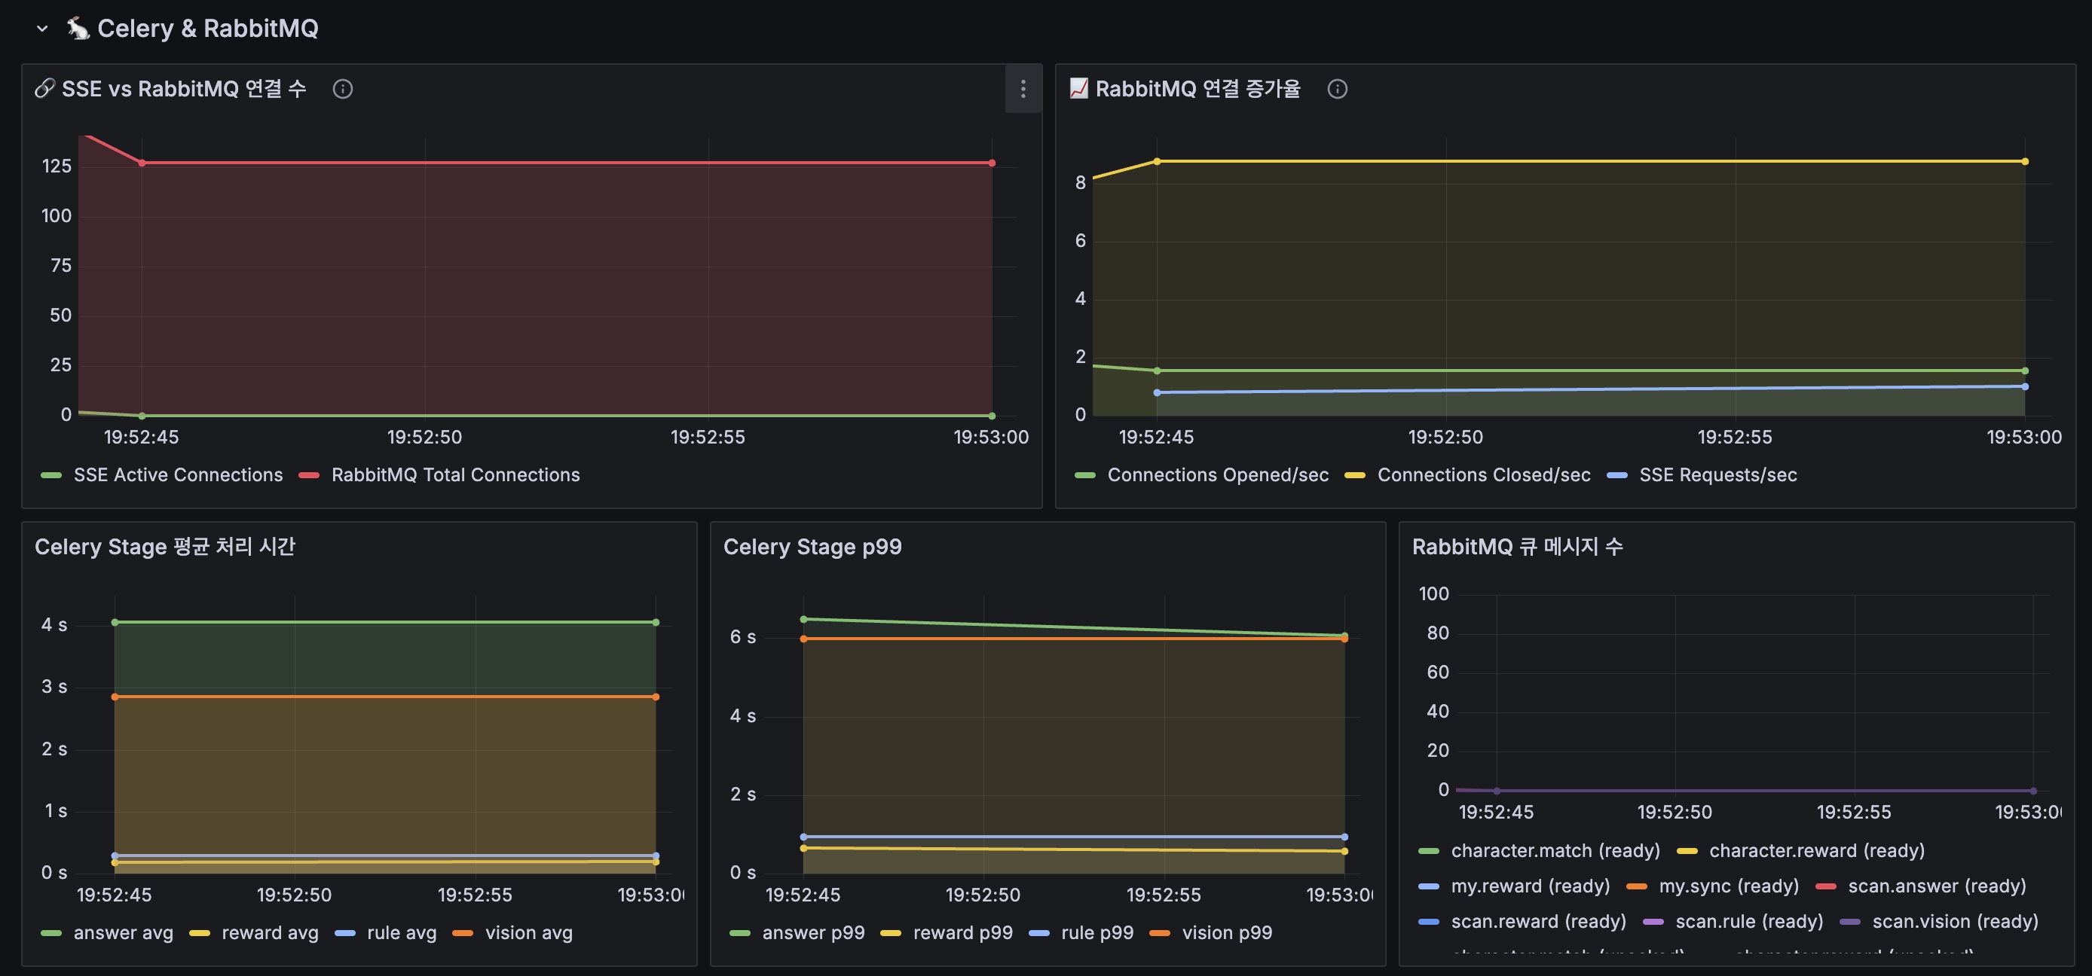Screen dimensions: 2092x976
Task: Collapse the Celery & RabbitMQ row chevron
Action: [42, 29]
